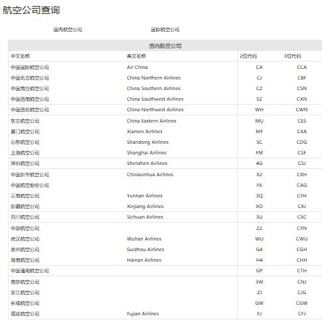
Task: Select the Air China cell
Action: [x=137, y=67]
